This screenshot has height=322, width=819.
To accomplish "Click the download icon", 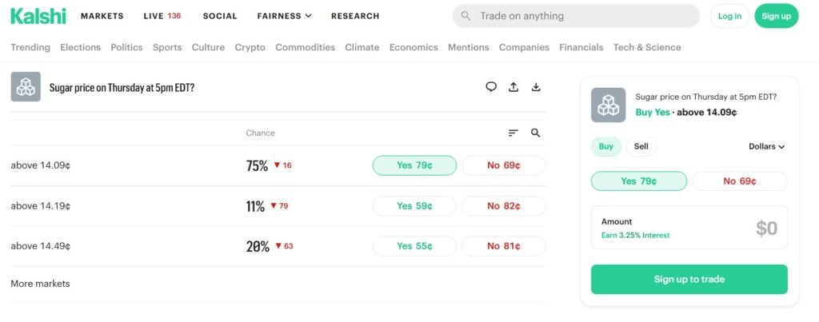I will click(536, 87).
